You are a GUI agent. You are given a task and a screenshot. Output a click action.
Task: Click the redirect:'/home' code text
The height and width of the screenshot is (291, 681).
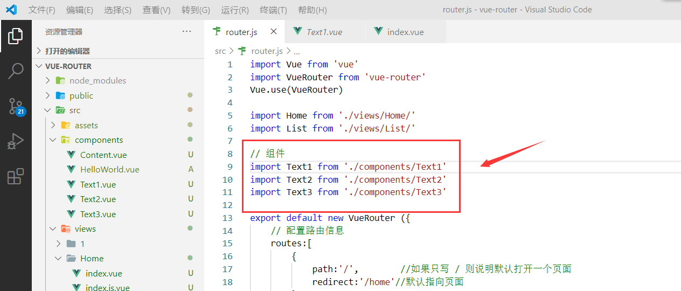click(353, 282)
